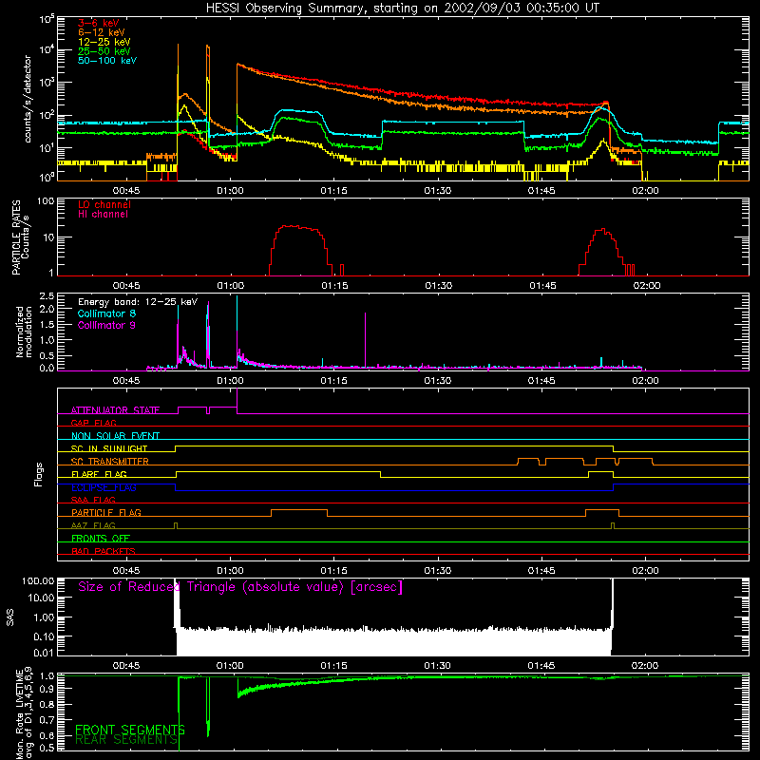Click the GAP FLAG label
This screenshot has width=760, height=760.
point(93,423)
